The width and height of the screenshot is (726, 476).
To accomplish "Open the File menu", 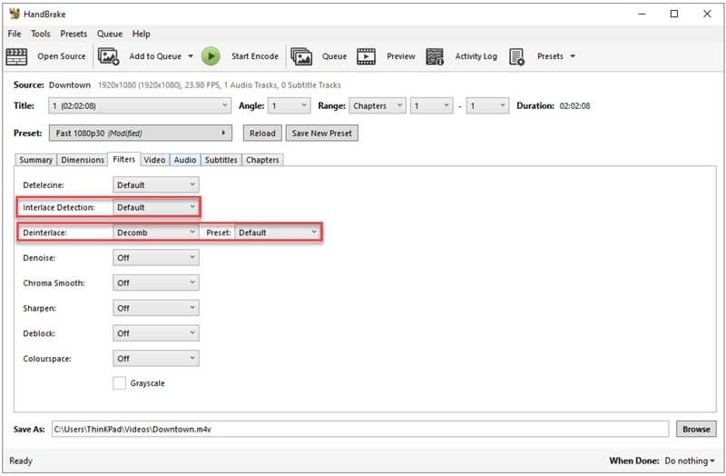I will (x=15, y=34).
